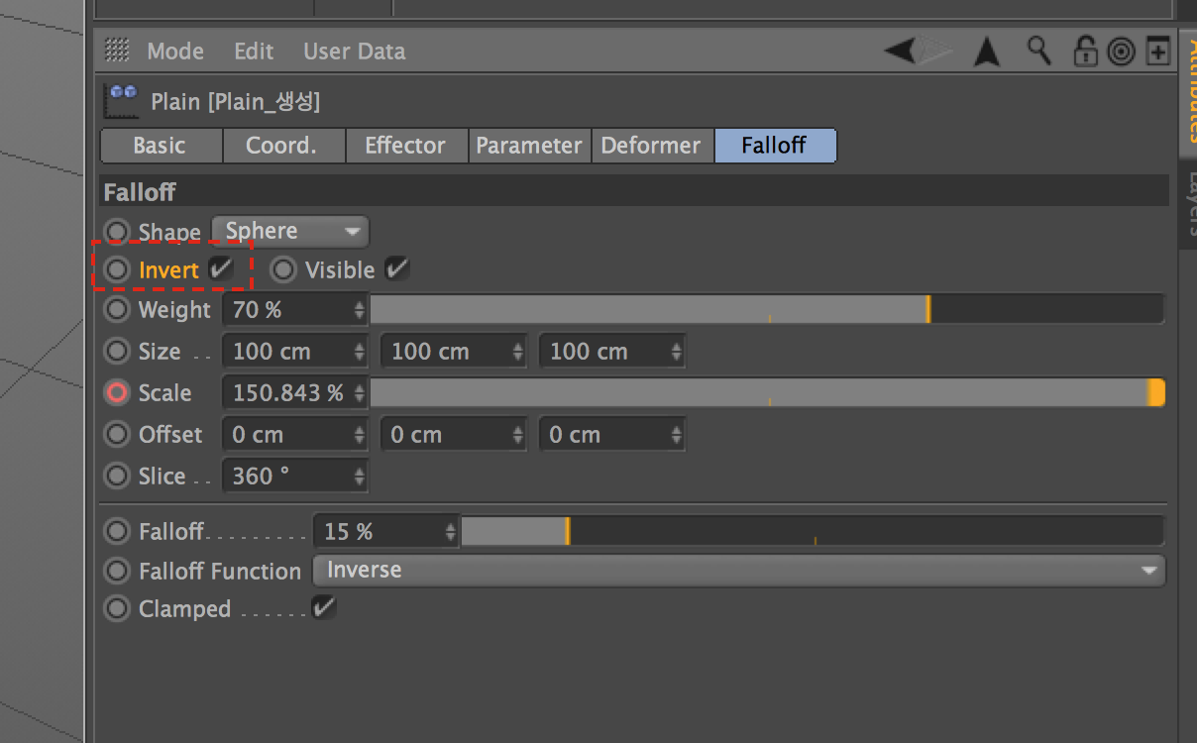Click the magnifier search icon
The width and height of the screenshot is (1197, 743).
coord(1038,51)
